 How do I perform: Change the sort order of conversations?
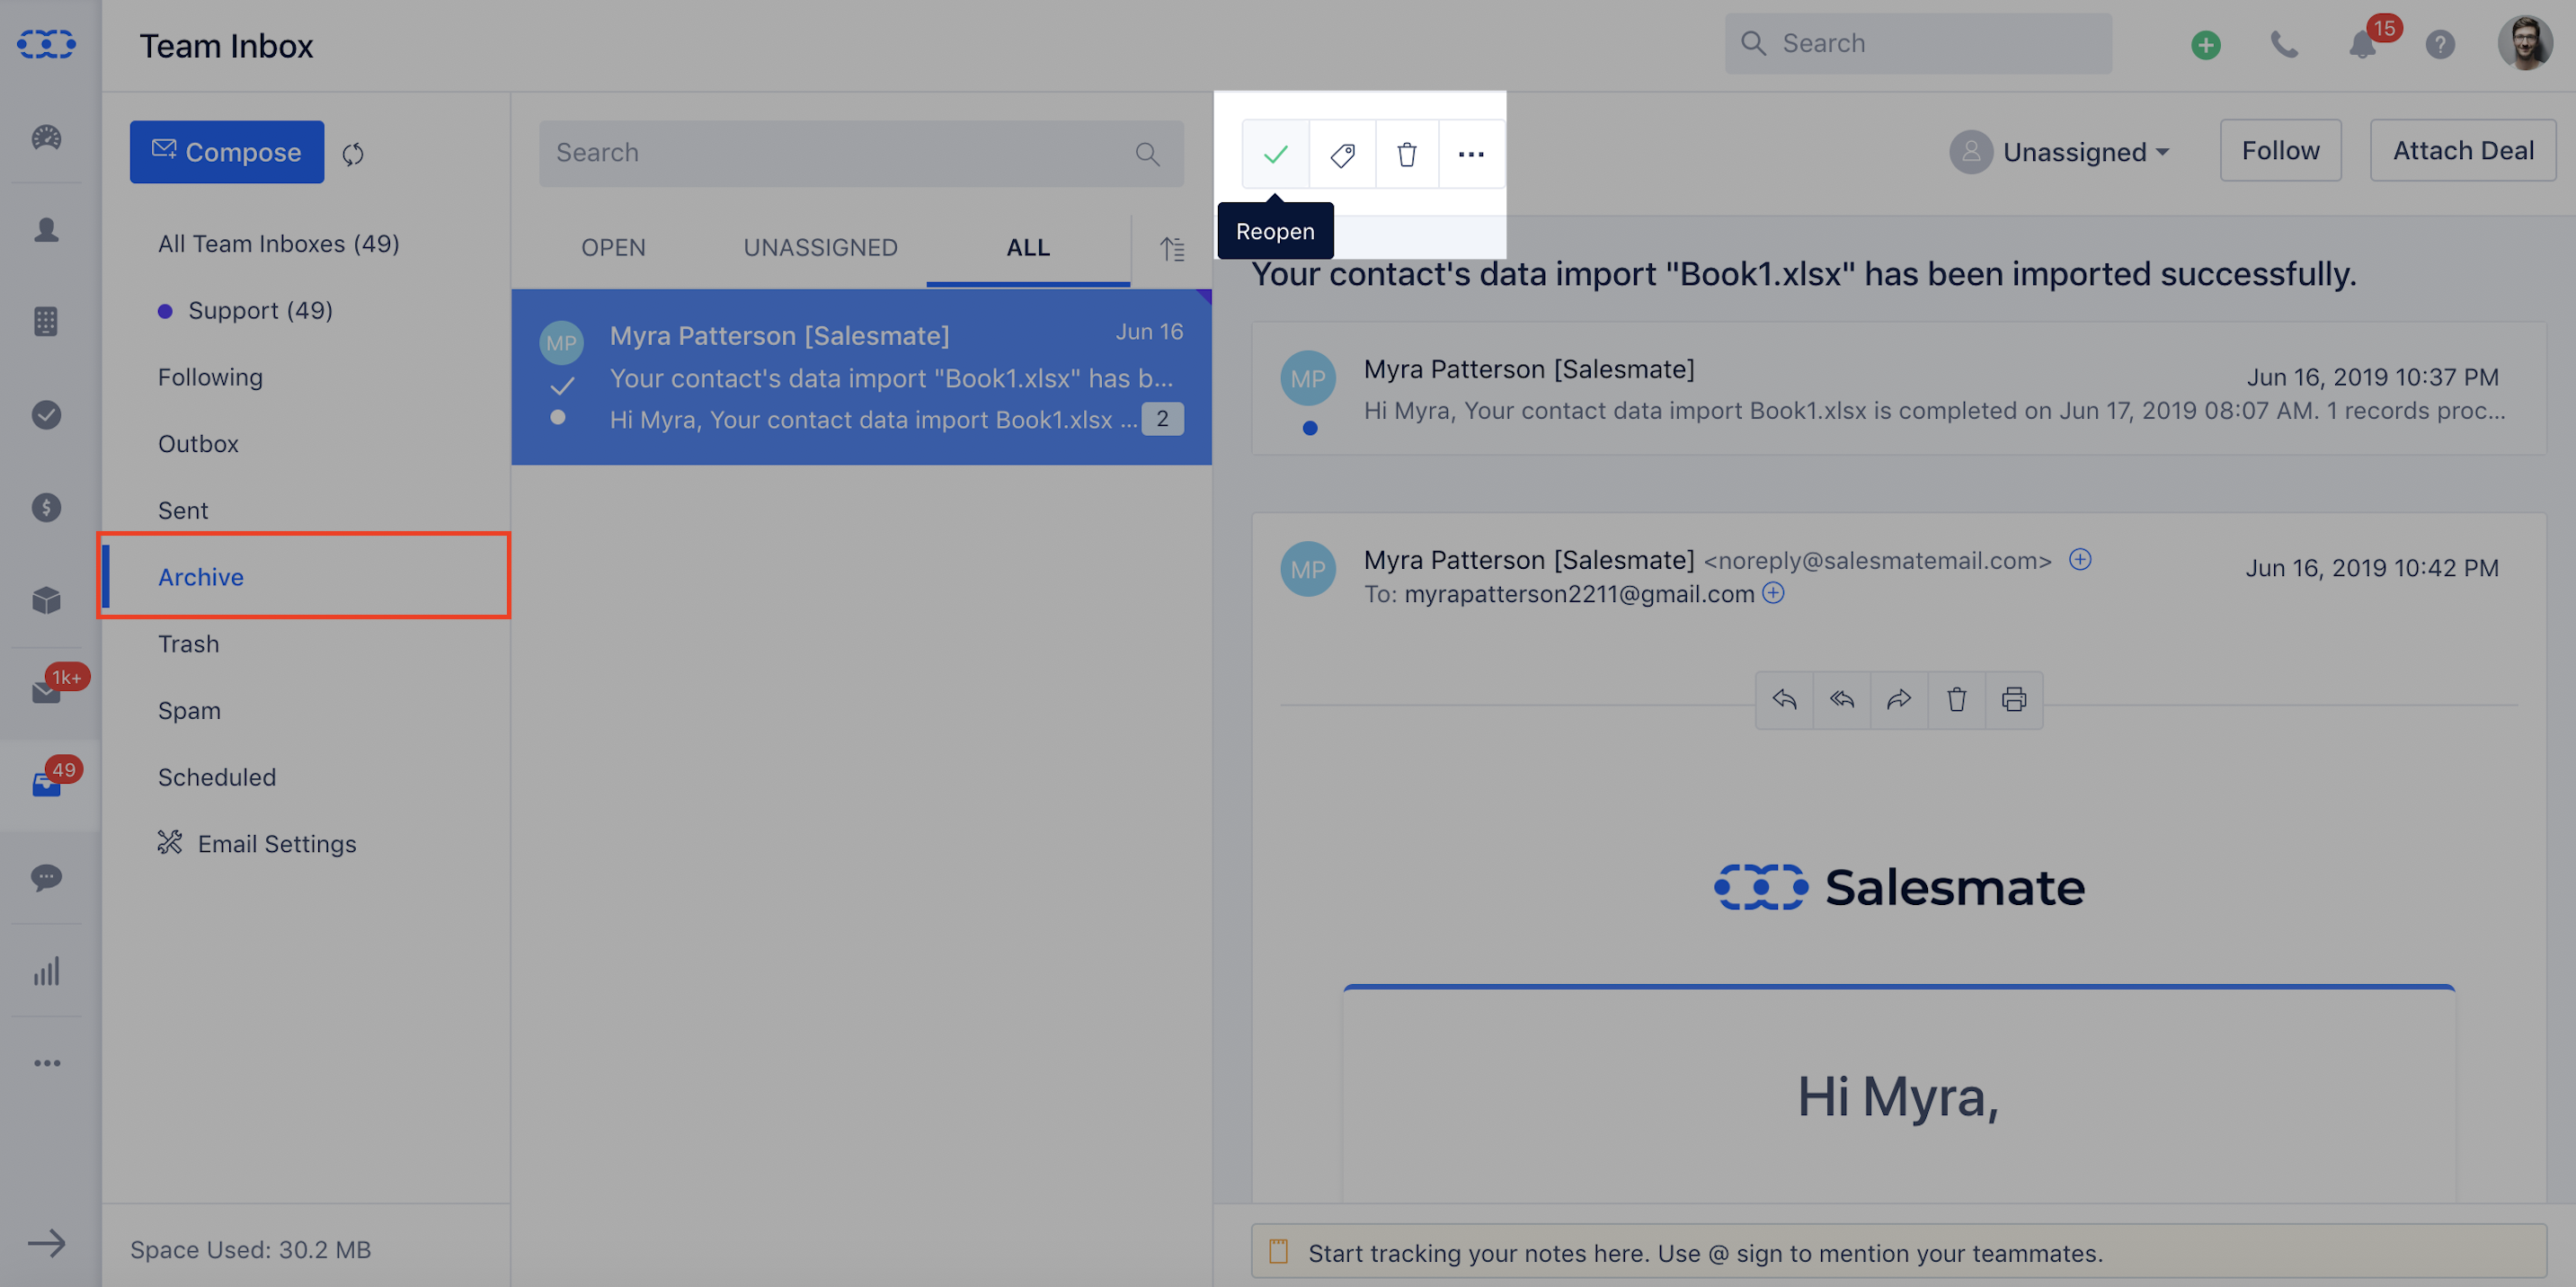pos(1172,248)
